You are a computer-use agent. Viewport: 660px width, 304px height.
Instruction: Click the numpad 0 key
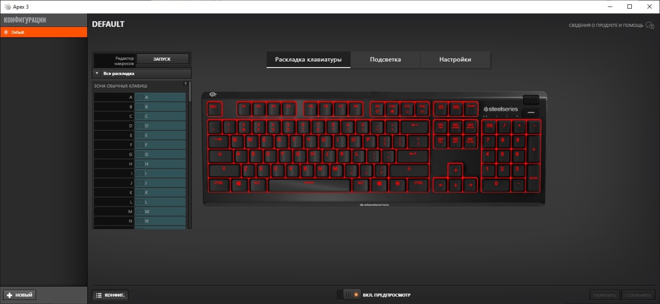[x=496, y=185]
